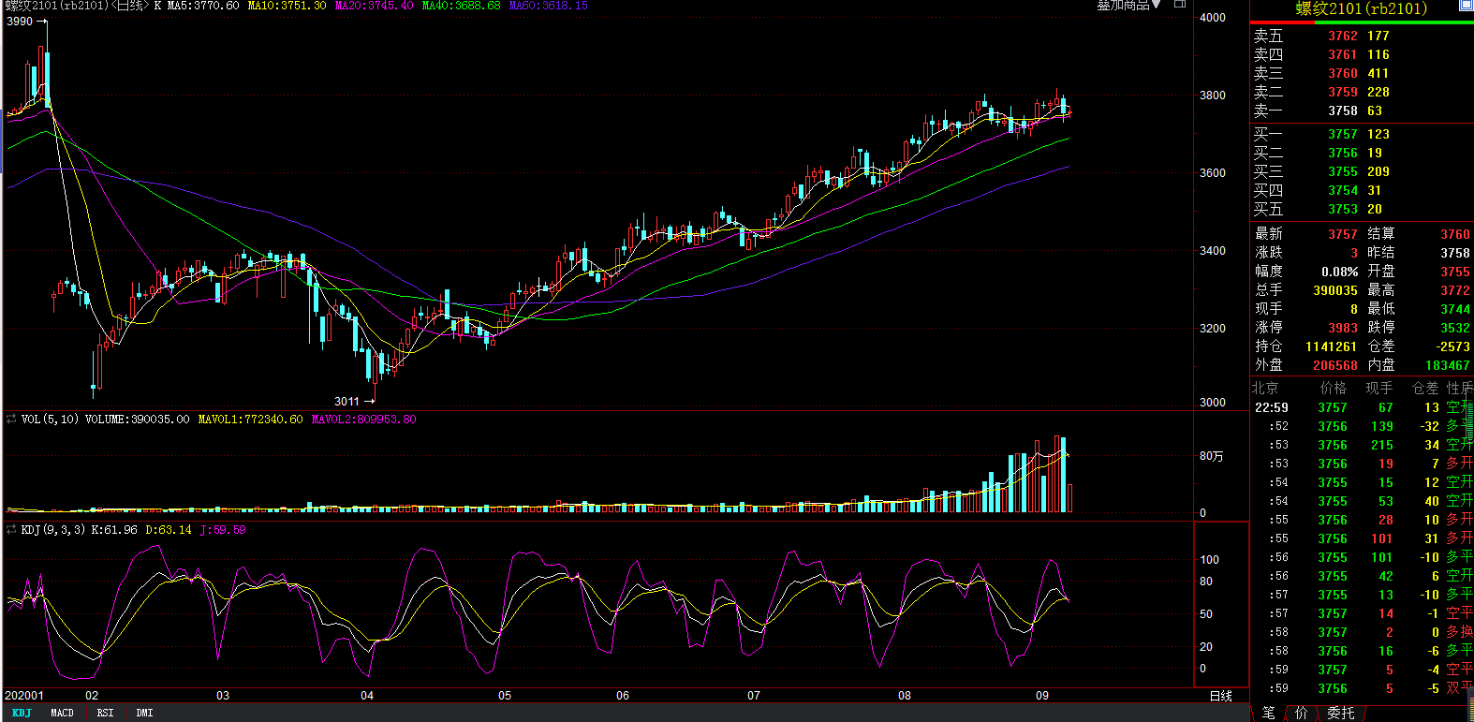This screenshot has height=722, width=1474.
Task: Click the MA5:3770.60 label
Action: [203, 6]
